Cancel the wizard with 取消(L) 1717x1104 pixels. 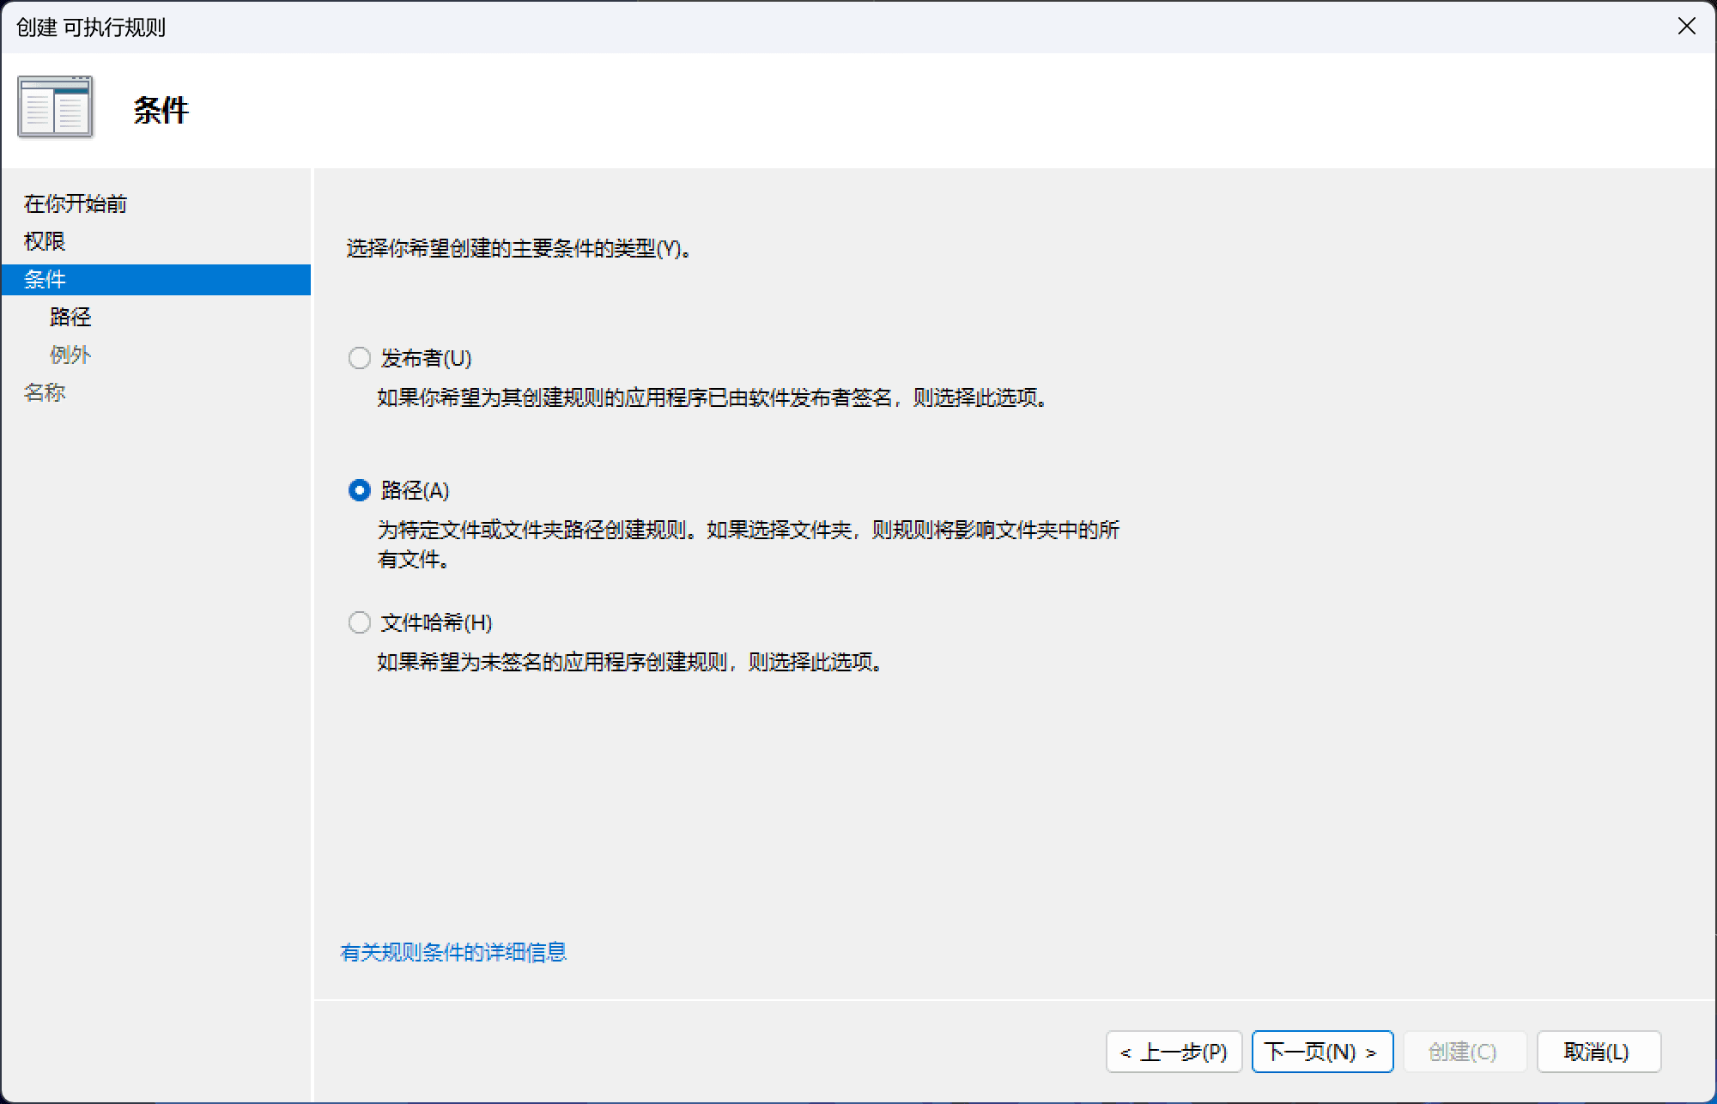[x=1597, y=1052]
